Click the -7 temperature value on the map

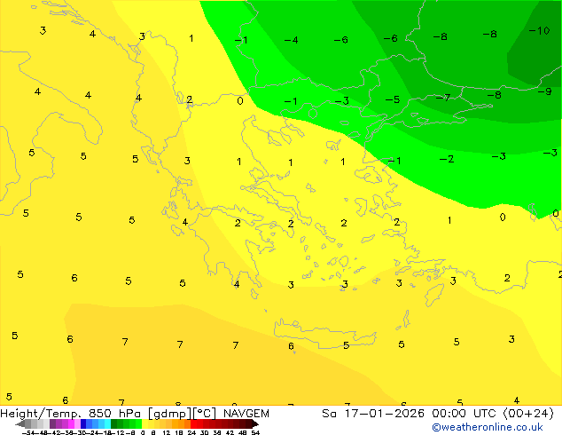click(x=443, y=98)
